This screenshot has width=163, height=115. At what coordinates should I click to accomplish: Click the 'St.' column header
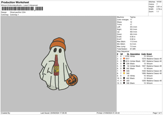(x=128, y=54)
